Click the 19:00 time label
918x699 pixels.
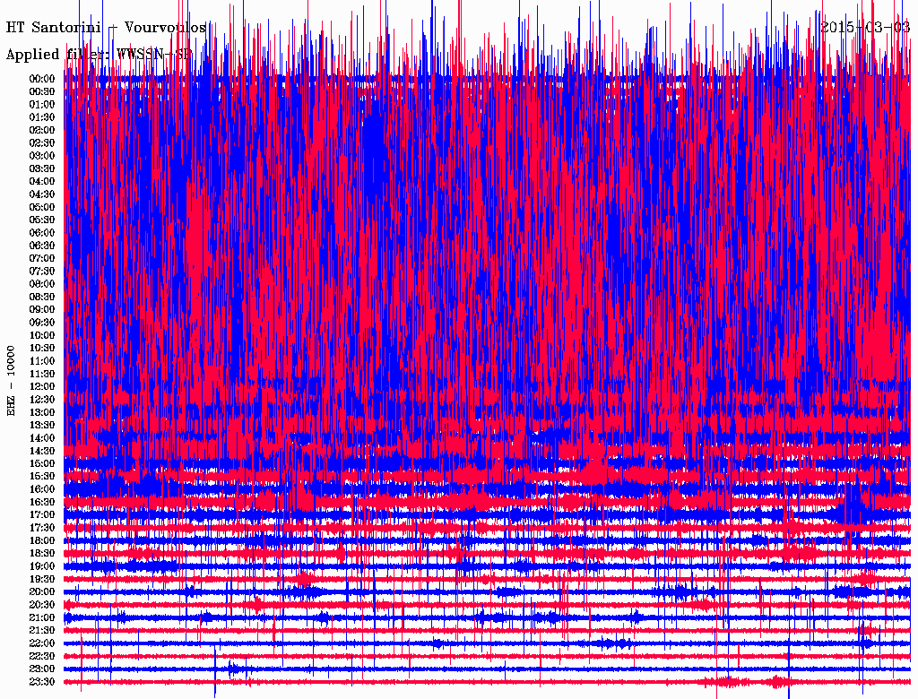[42, 566]
